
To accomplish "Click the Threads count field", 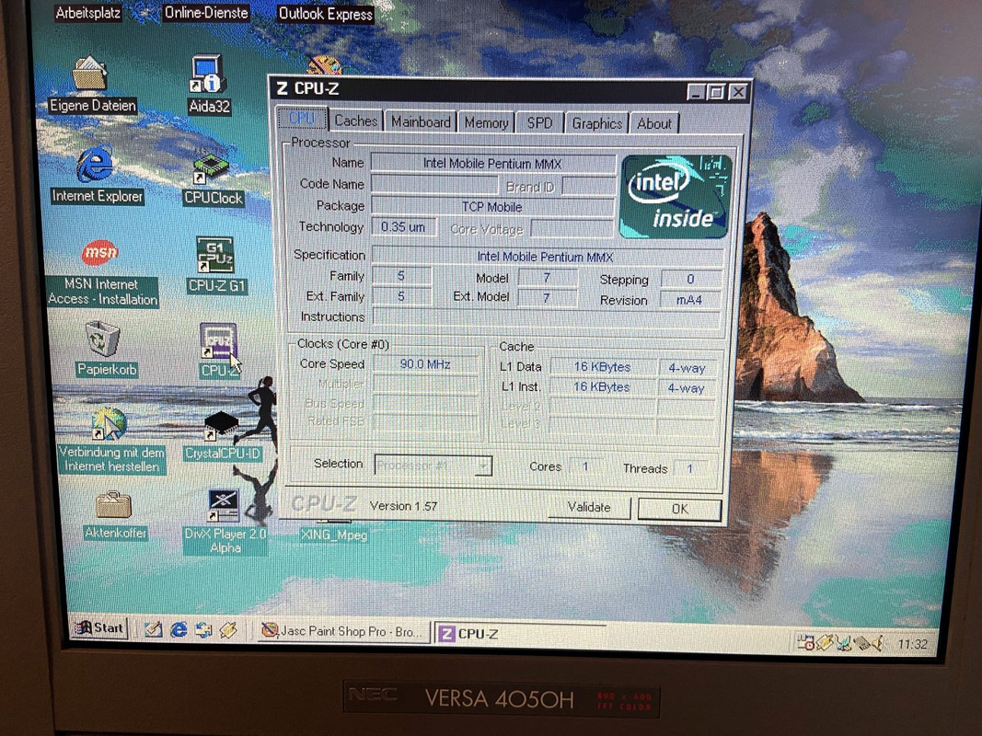I will [x=689, y=469].
